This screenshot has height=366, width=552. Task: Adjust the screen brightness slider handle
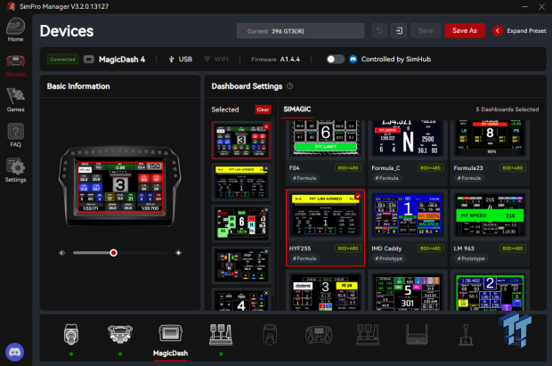(x=113, y=253)
